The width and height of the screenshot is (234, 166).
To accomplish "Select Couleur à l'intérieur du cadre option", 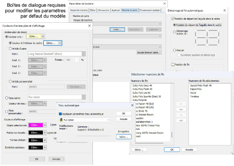I will tap(10, 43).
